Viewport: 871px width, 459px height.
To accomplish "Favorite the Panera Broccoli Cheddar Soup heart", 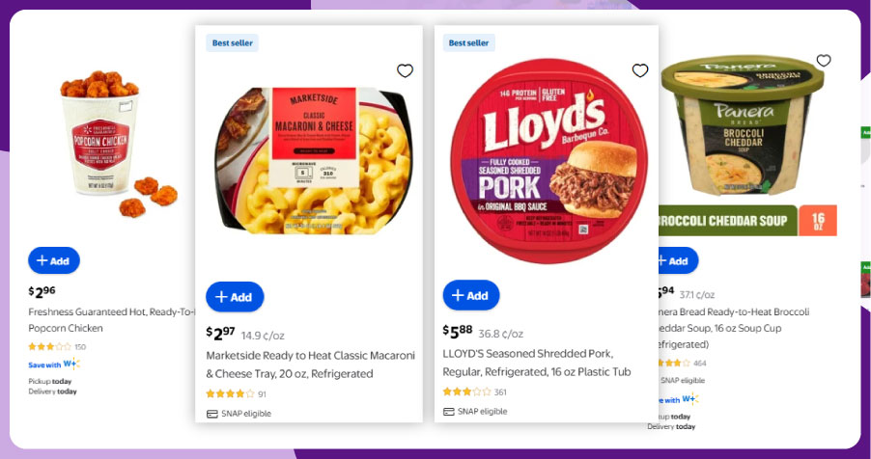I will 824,61.
